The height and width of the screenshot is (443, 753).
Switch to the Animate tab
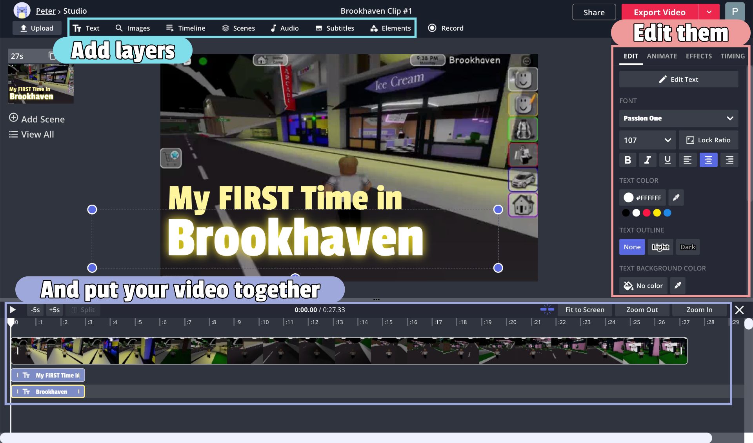(662, 56)
